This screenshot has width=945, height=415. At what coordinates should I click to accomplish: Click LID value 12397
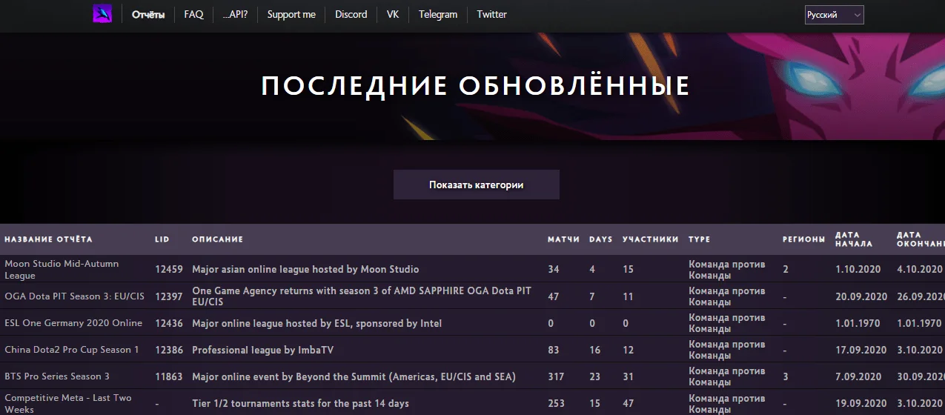(x=169, y=296)
